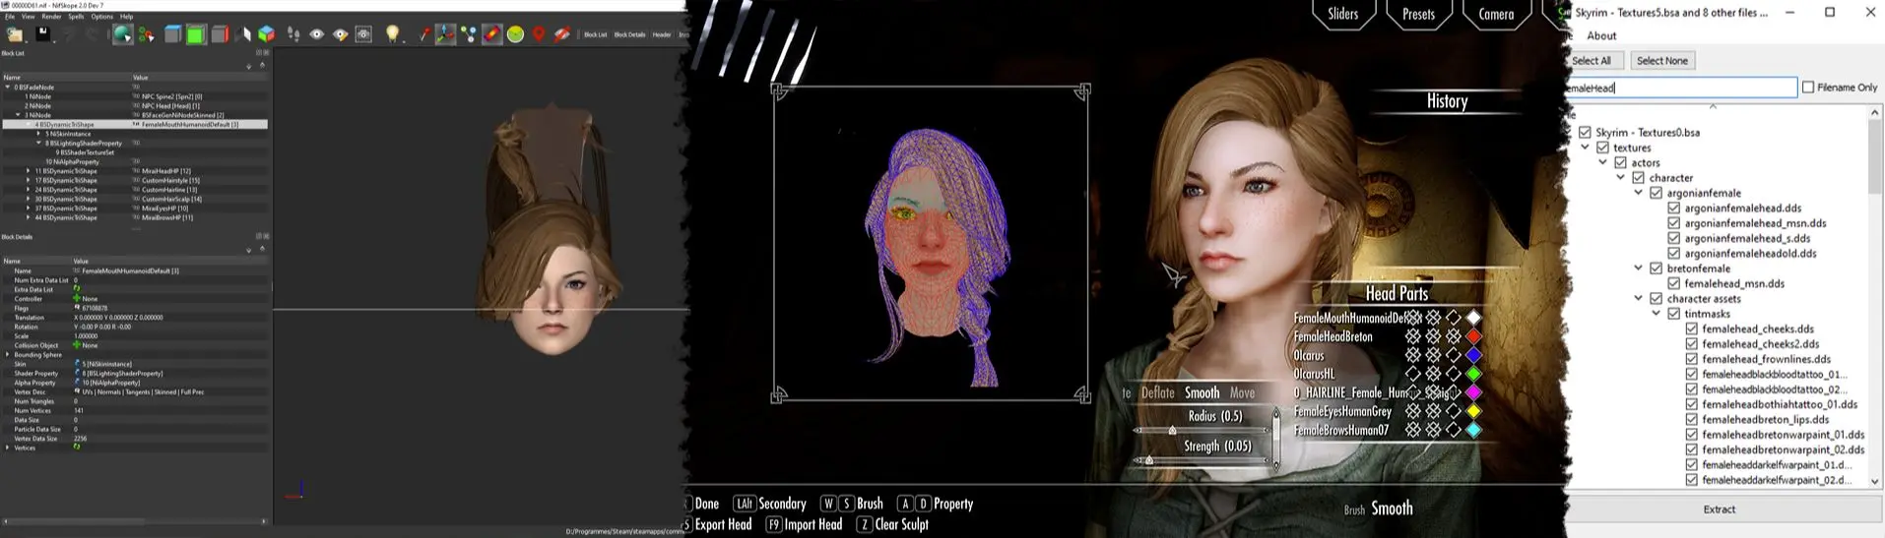Open the About menu in BSA window
Image resolution: width=1885 pixels, height=538 pixels.
1601,35
